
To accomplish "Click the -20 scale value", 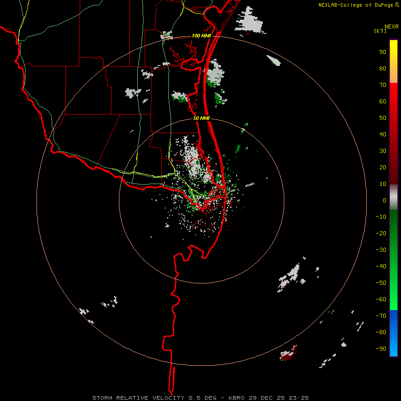I will pyautogui.click(x=381, y=233).
